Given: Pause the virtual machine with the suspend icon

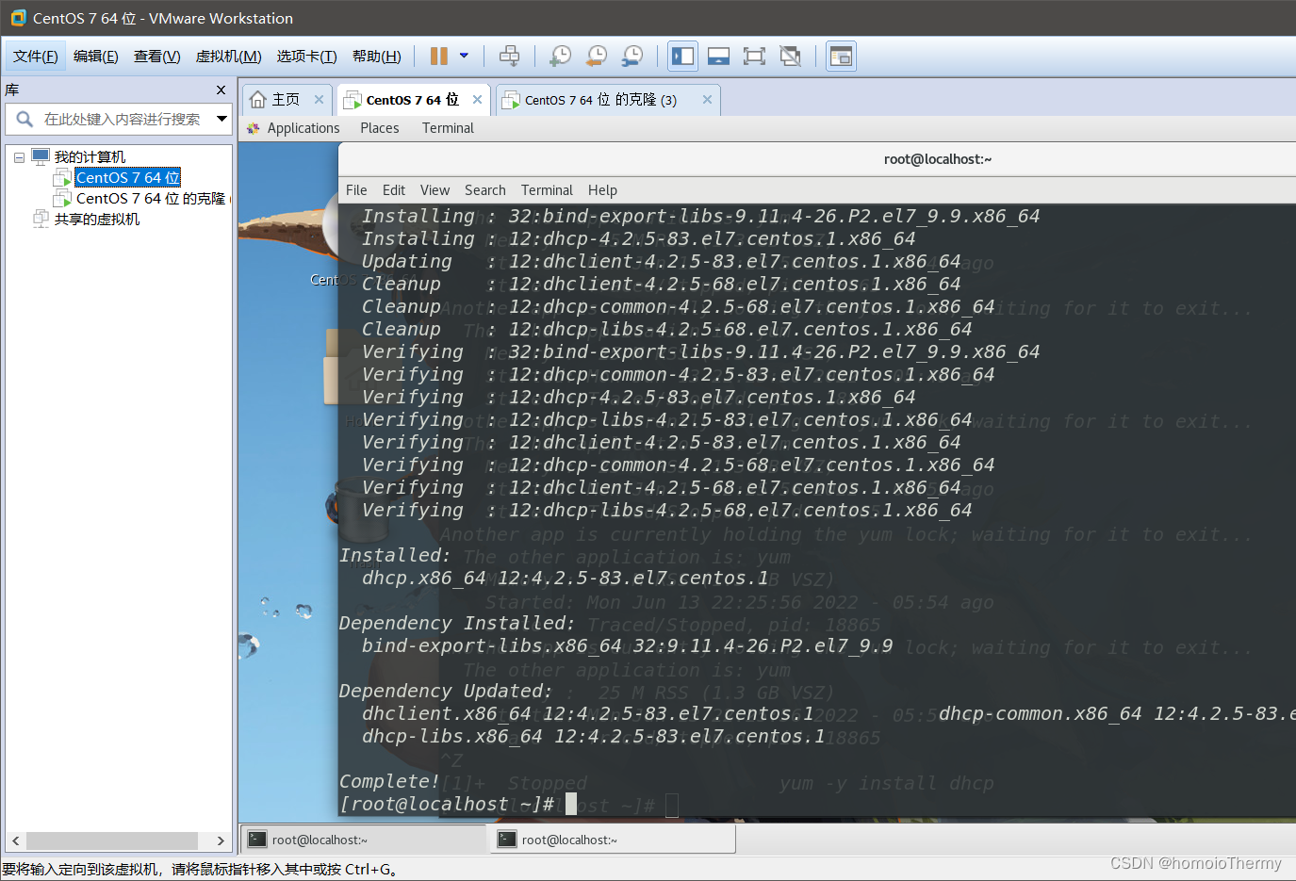Looking at the screenshot, I should point(438,57).
